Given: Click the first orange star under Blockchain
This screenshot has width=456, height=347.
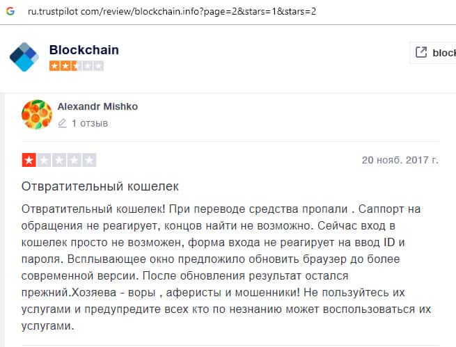Looking at the screenshot, I should click(x=54, y=66).
